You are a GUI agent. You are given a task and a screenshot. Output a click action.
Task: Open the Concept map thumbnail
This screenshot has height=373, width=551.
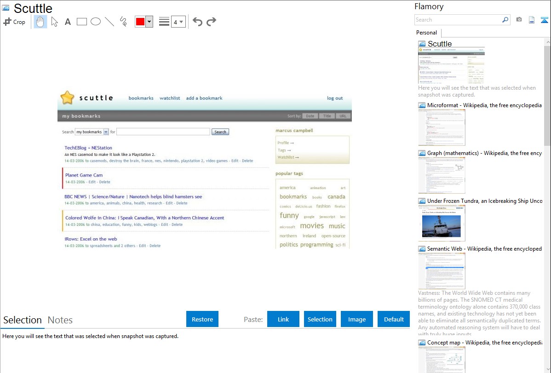(442, 360)
